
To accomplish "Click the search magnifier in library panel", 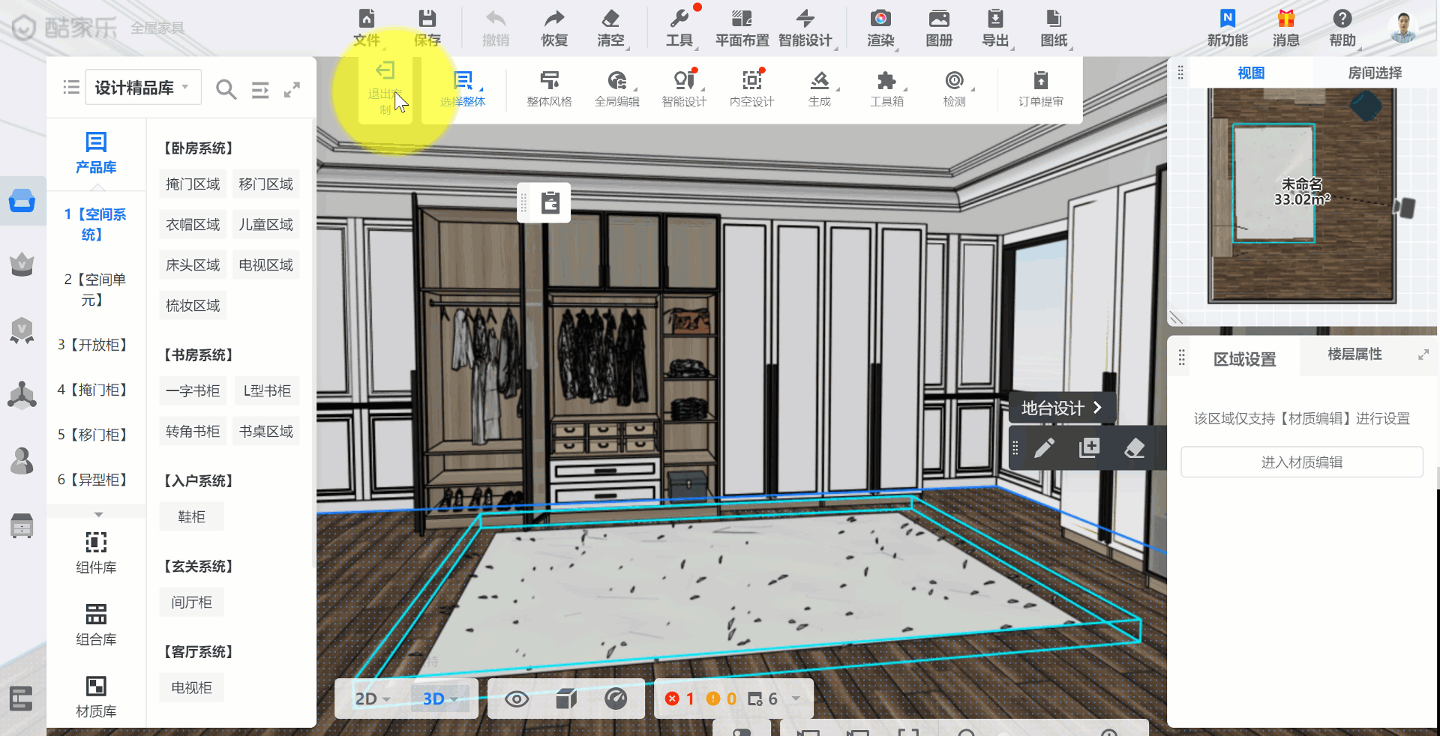I will [x=226, y=90].
